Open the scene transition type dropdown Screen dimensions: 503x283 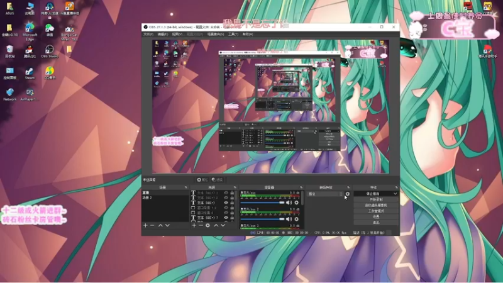[325, 194]
